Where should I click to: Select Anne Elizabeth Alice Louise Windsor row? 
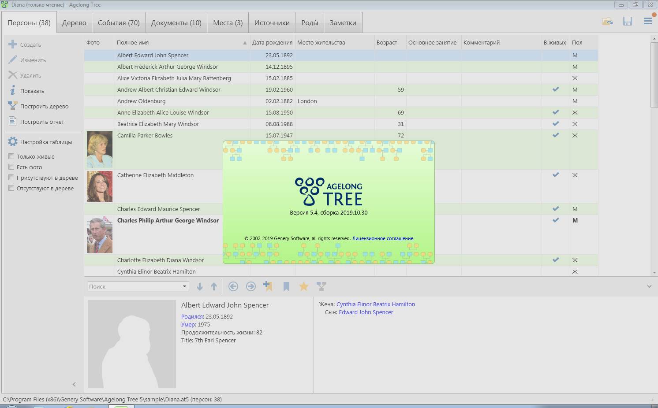tap(341, 112)
